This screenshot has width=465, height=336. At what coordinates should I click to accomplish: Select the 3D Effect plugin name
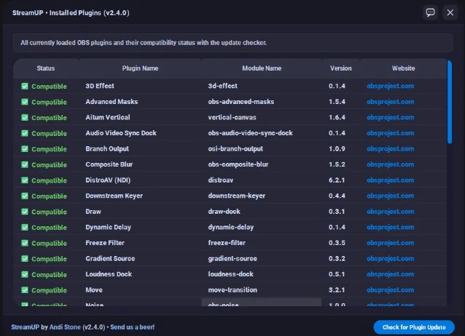pos(100,86)
